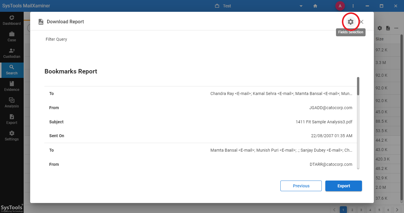Go to page 1 in pagination
404x213 pixels.
[x=343, y=210]
